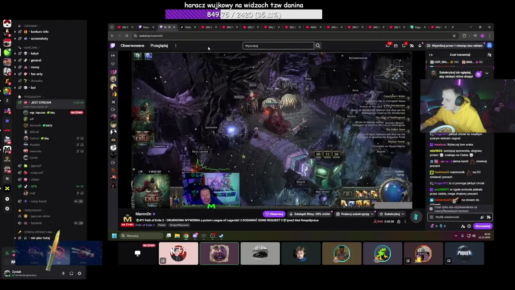Collapse the STREFA OPERACYJNA category

click(x=37, y=232)
